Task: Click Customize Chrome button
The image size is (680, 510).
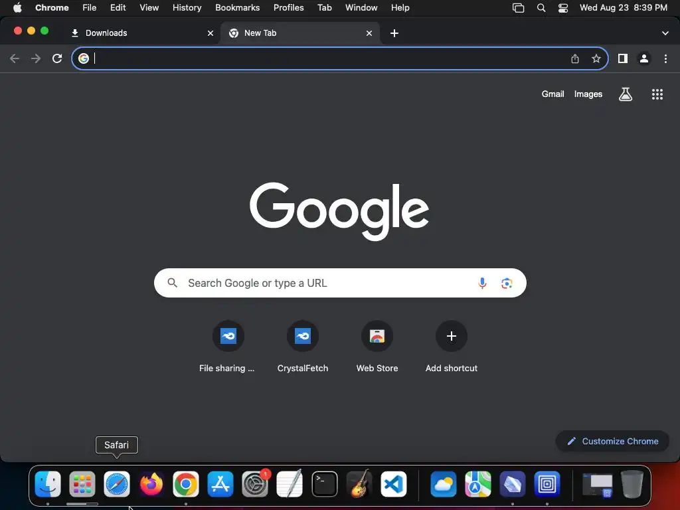Action: [612, 441]
